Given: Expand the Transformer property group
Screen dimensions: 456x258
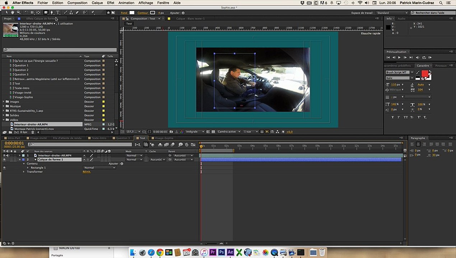Looking at the screenshot, I should (x=24, y=172).
